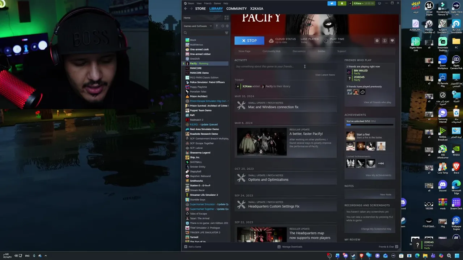Click the play time clock icon
Image resolution: width=463 pixels, height=260 pixels.
[326, 41]
